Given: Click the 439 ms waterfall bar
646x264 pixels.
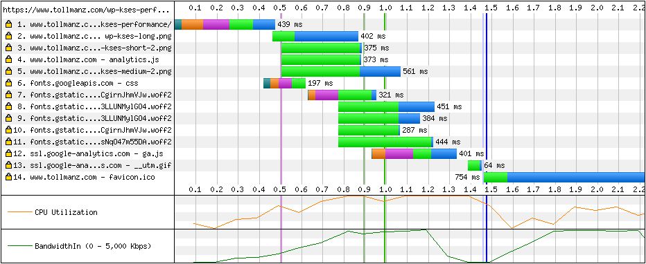Looking at the screenshot, I should click(225, 25).
